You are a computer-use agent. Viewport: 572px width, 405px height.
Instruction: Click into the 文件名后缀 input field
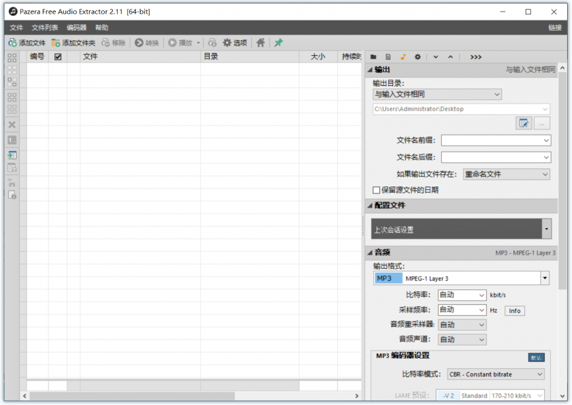click(496, 157)
